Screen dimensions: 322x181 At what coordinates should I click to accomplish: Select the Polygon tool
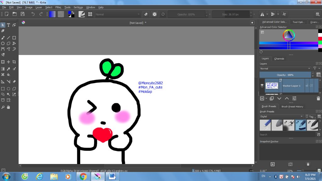point(8,43)
